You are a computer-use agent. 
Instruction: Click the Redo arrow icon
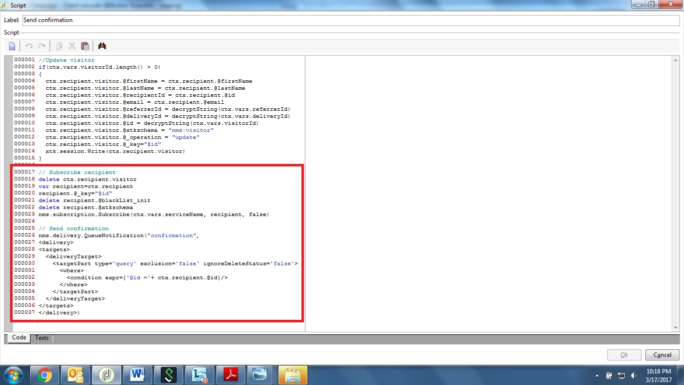(42, 46)
